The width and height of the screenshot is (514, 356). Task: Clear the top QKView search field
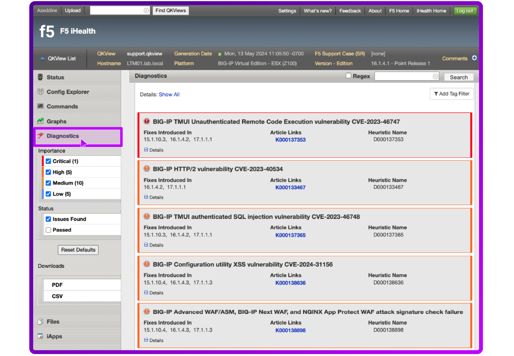[x=146, y=11]
